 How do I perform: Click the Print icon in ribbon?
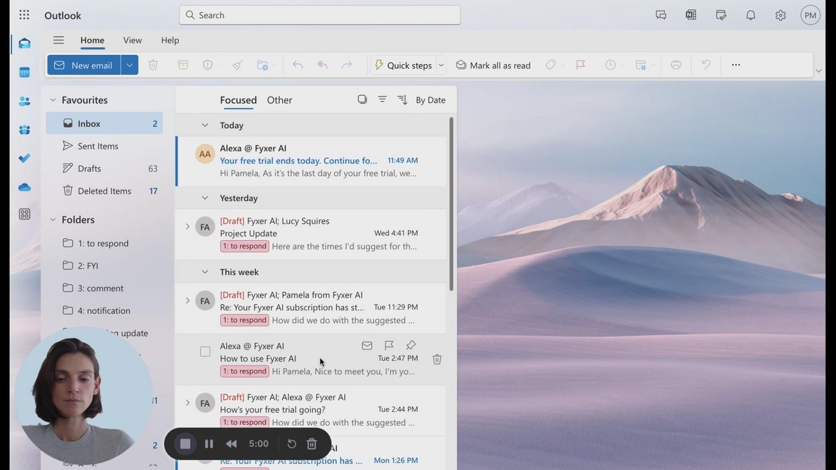pyautogui.click(x=676, y=65)
